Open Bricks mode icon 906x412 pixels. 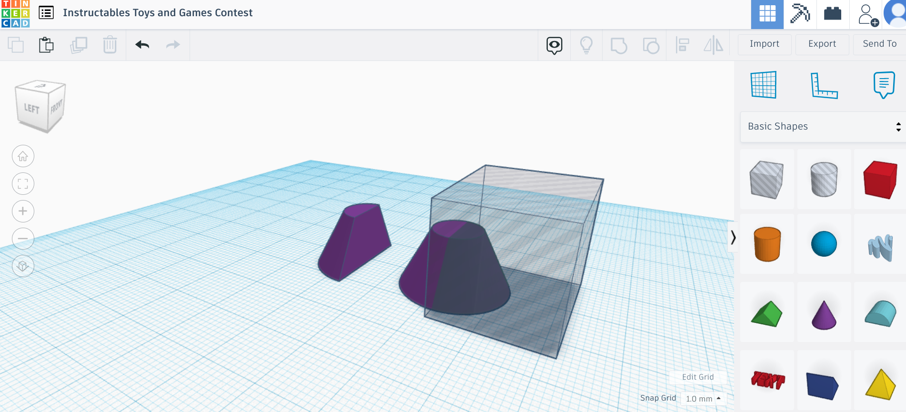tap(833, 13)
